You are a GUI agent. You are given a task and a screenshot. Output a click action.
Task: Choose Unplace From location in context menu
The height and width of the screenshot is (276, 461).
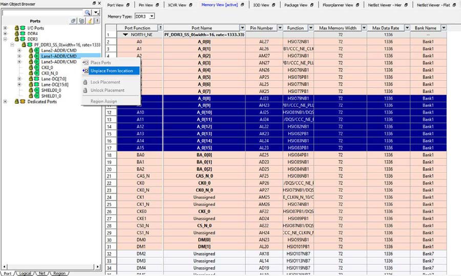click(x=112, y=71)
